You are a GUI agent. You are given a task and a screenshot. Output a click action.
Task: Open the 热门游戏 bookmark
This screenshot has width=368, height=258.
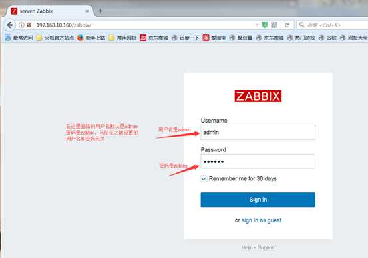301,38
